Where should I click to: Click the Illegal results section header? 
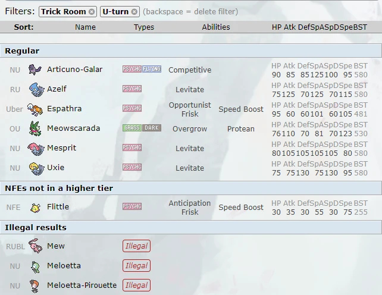click(191, 227)
